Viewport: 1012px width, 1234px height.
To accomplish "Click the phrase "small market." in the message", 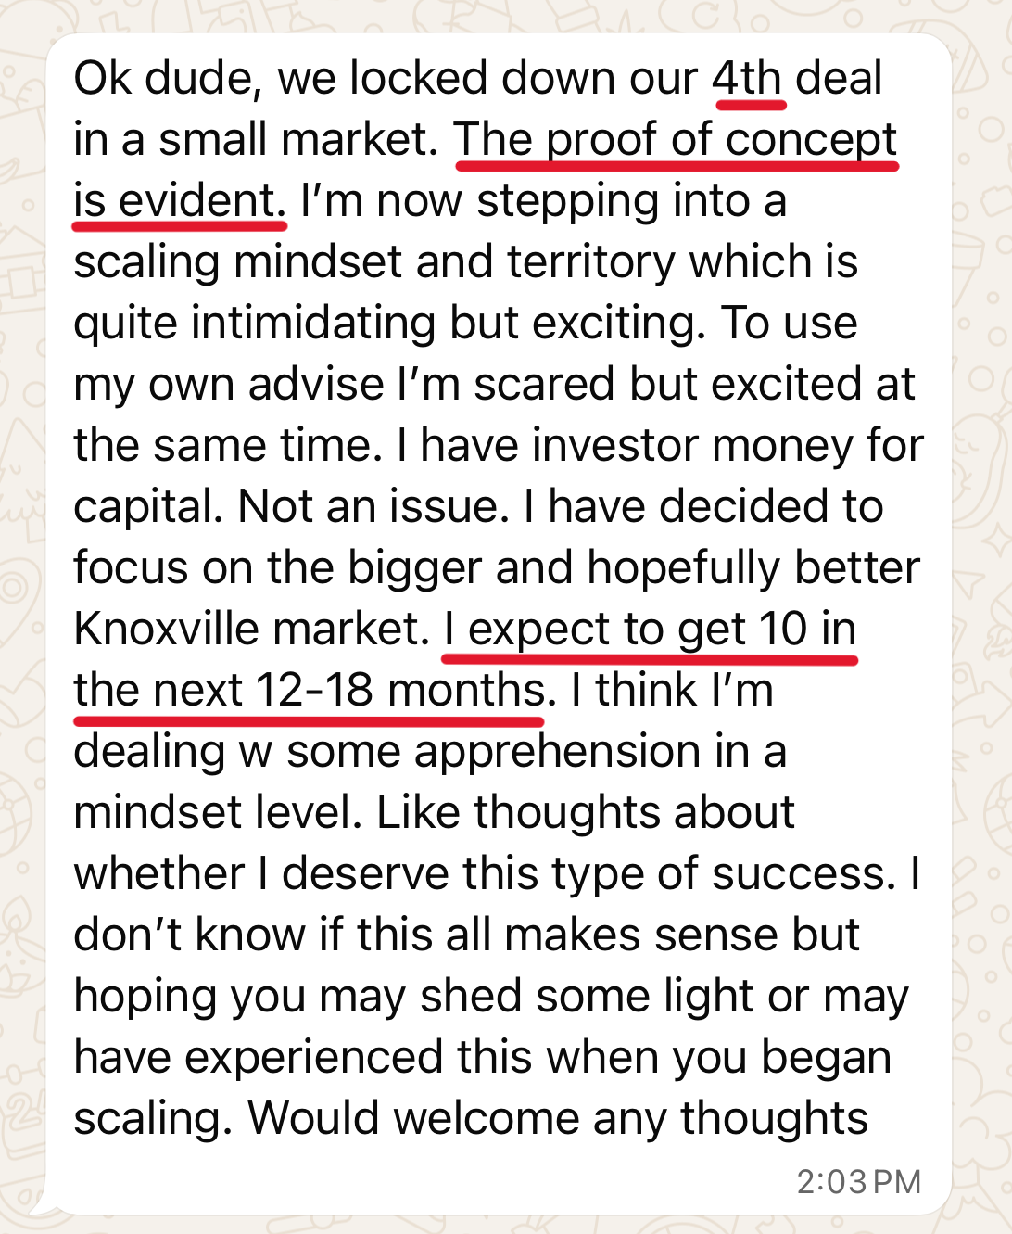I will coord(298,140).
